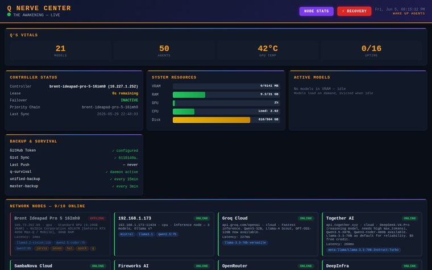Click the NETWORK NODES — 9/10 ONLINE heading
This screenshot has width=432, height=270.
click(x=47, y=206)
